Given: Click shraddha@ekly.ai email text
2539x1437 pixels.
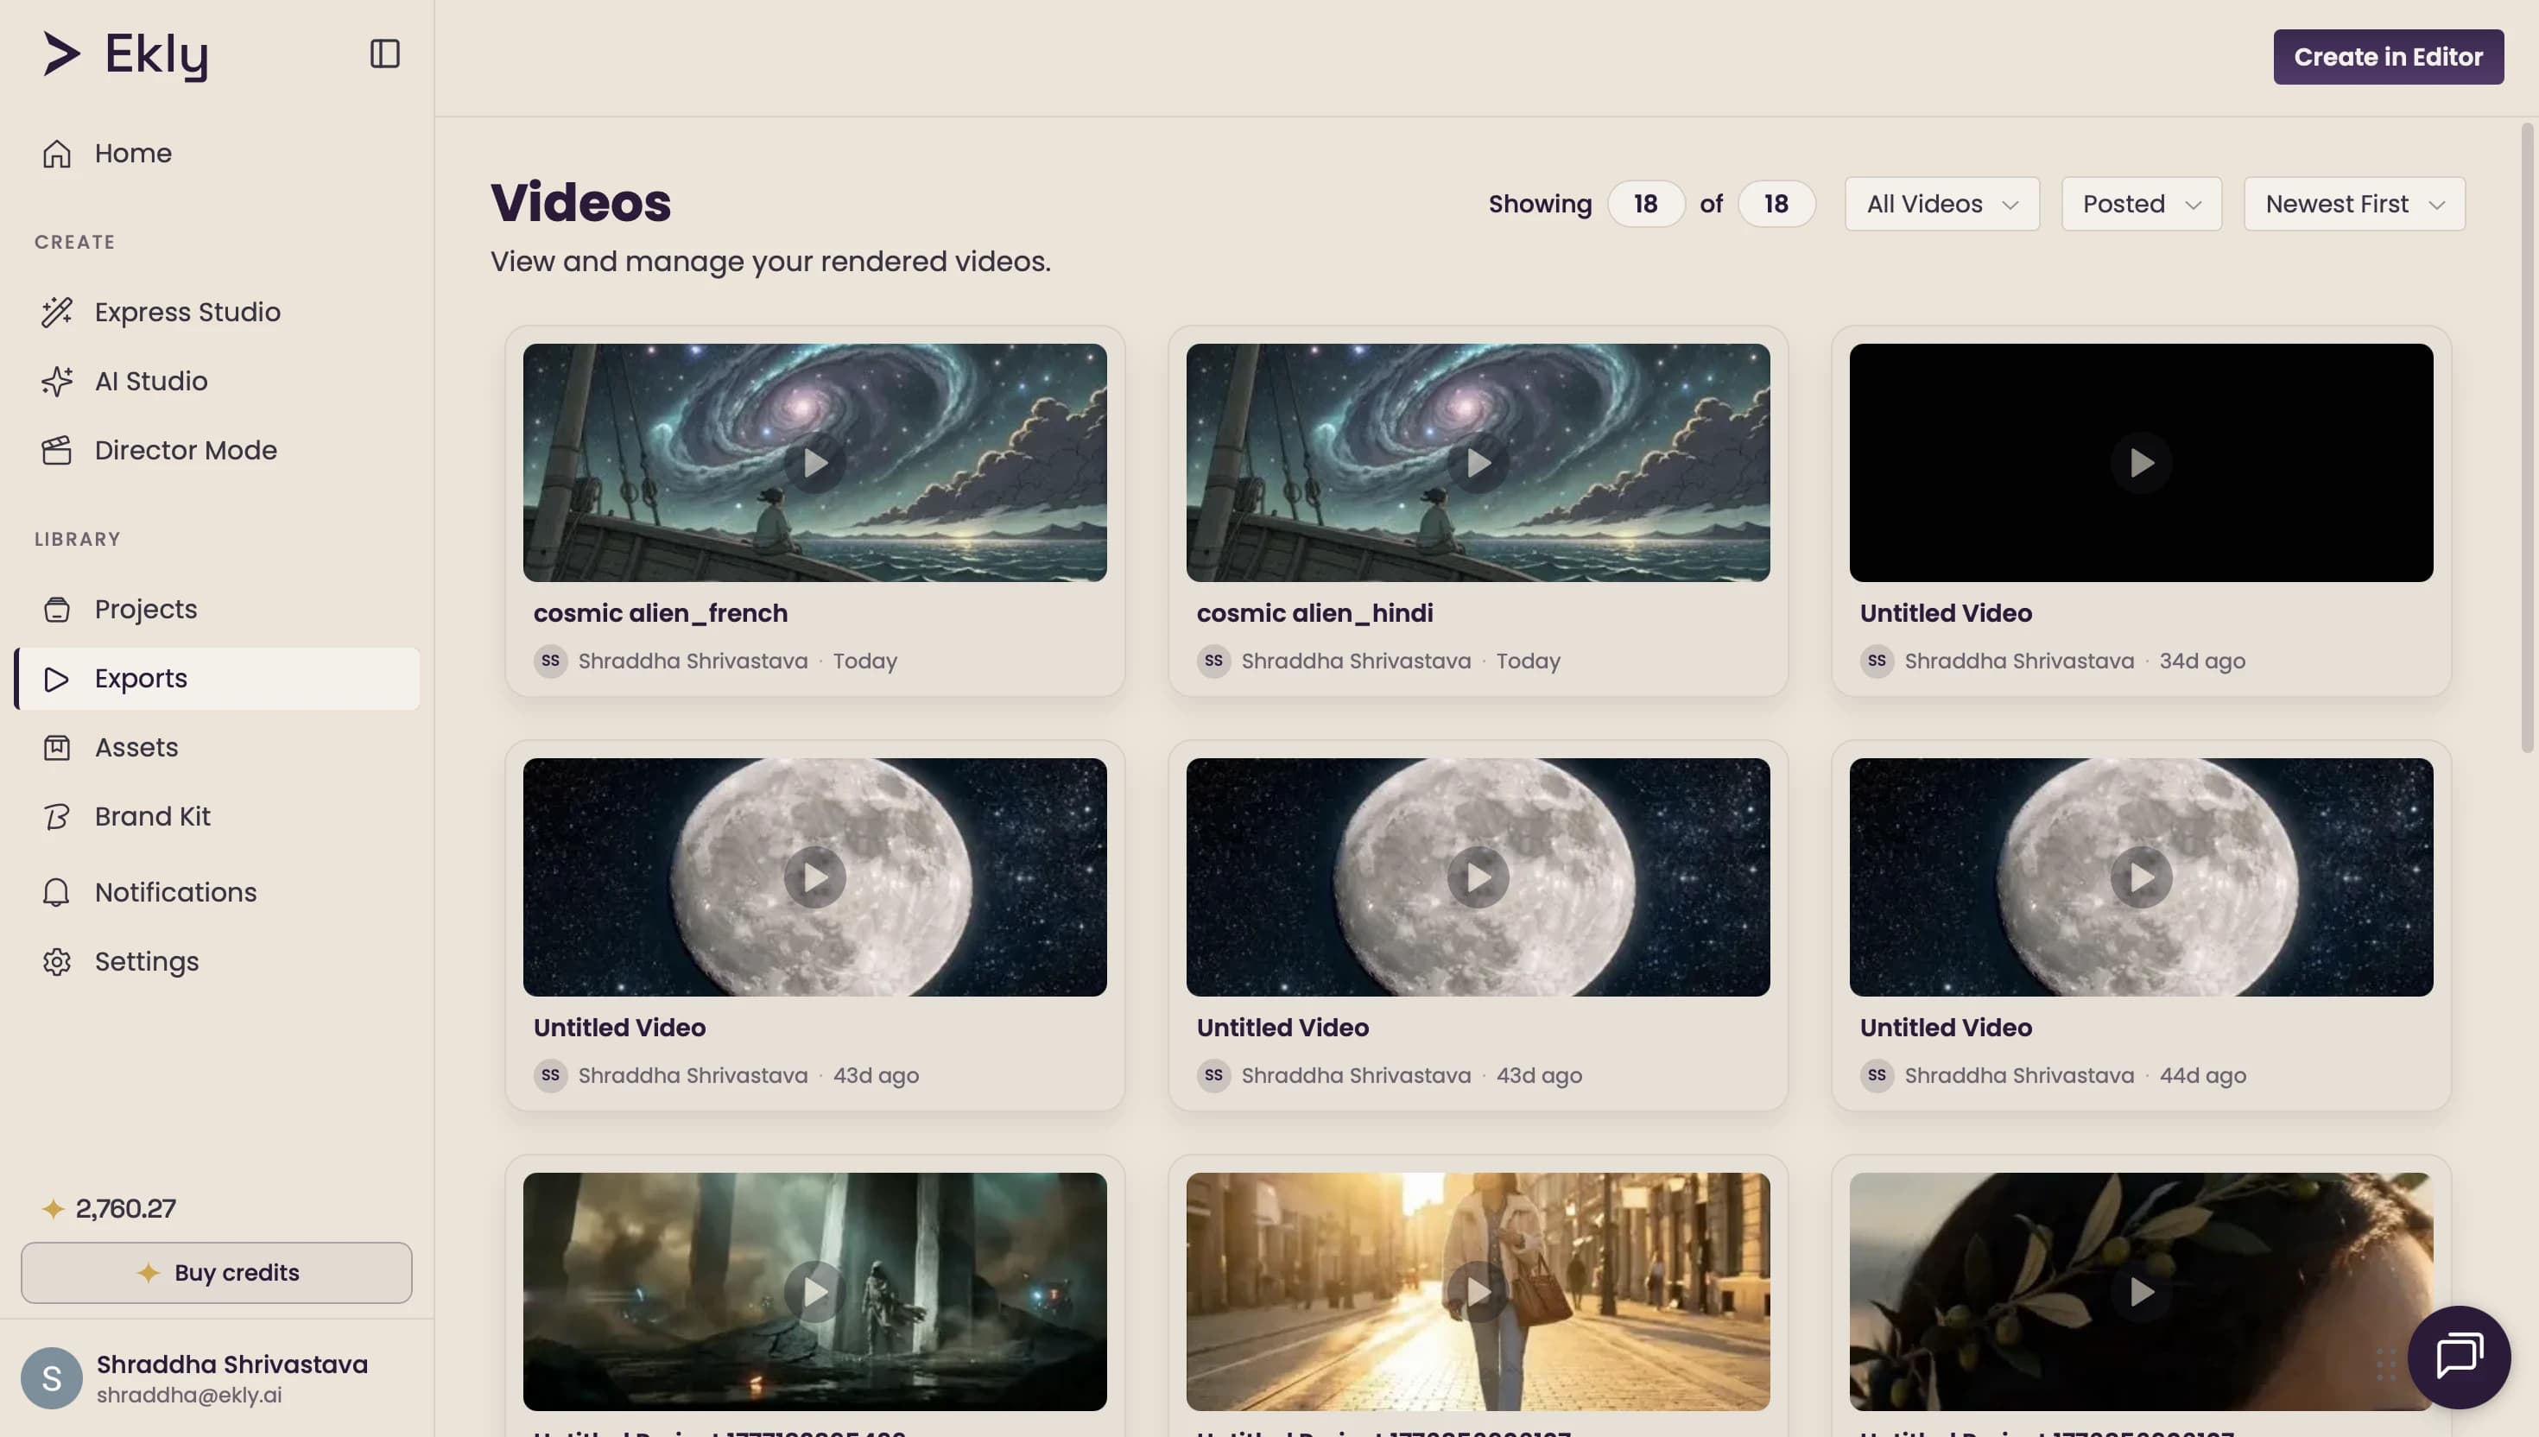Looking at the screenshot, I should pos(189,1395).
